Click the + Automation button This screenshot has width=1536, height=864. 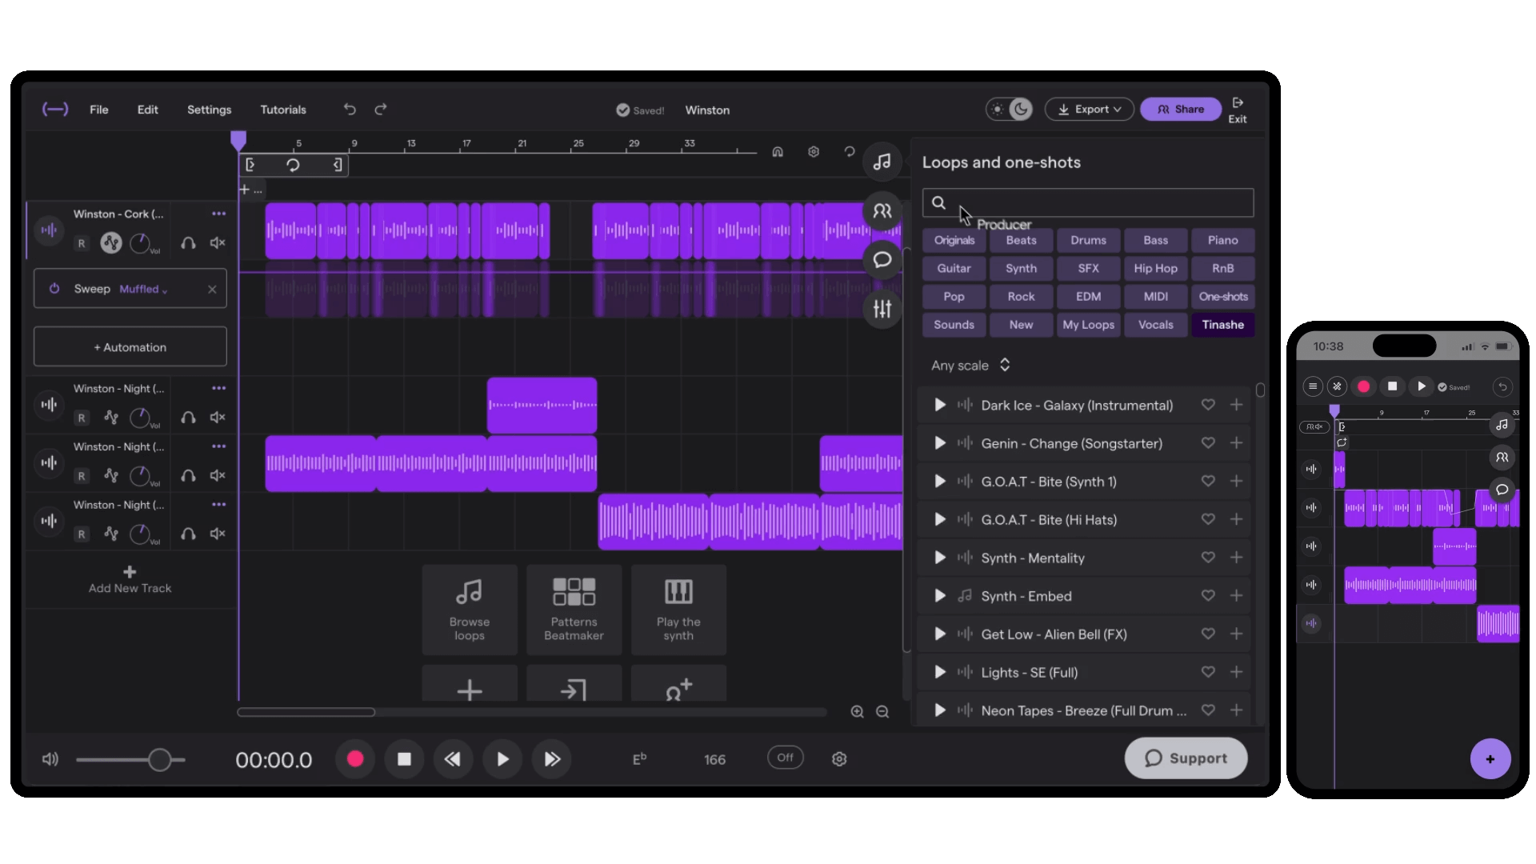pyautogui.click(x=130, y=347)
